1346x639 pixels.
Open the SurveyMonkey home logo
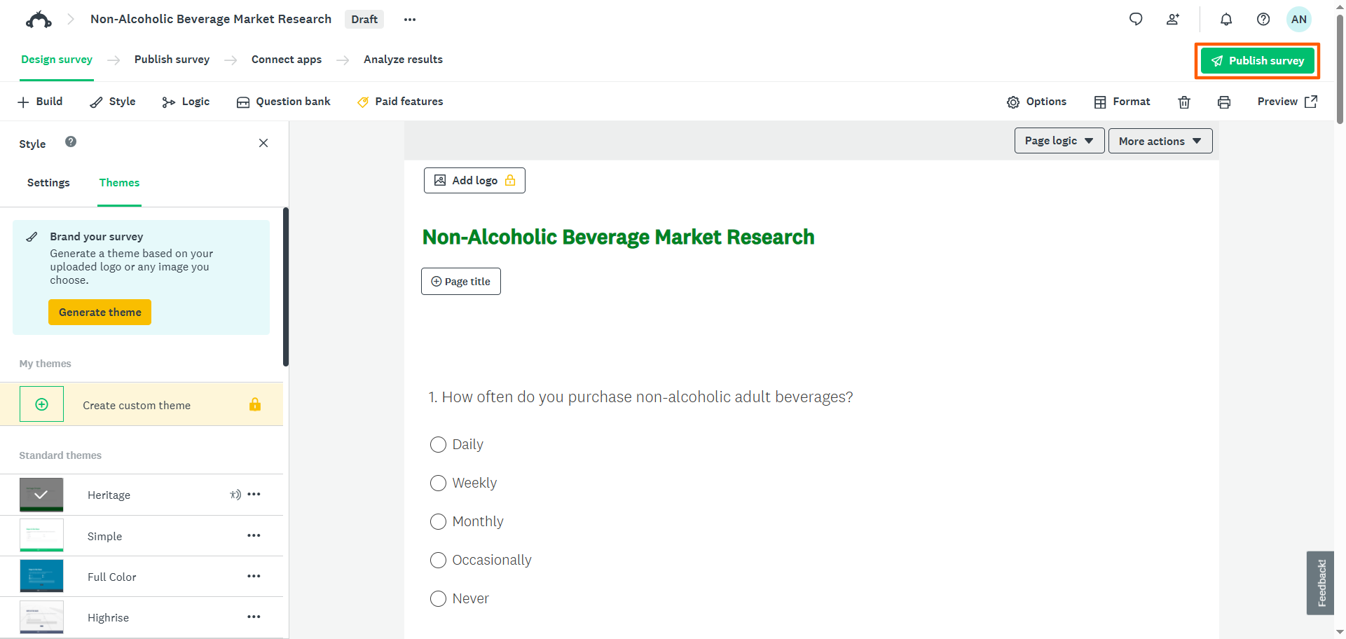click(x=39, y=20)
